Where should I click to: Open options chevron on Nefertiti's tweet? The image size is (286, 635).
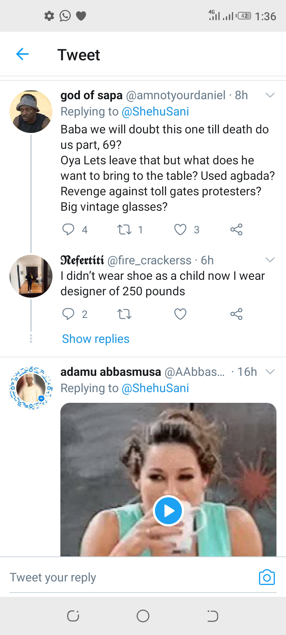[x=270, y=260]
